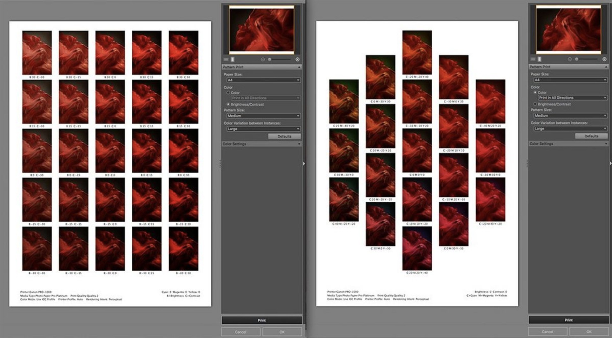Click the fit-view icon in right preview toolbar

(605, 59)
